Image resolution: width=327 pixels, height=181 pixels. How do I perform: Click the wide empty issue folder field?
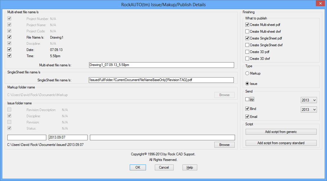(x=162, y=137)
